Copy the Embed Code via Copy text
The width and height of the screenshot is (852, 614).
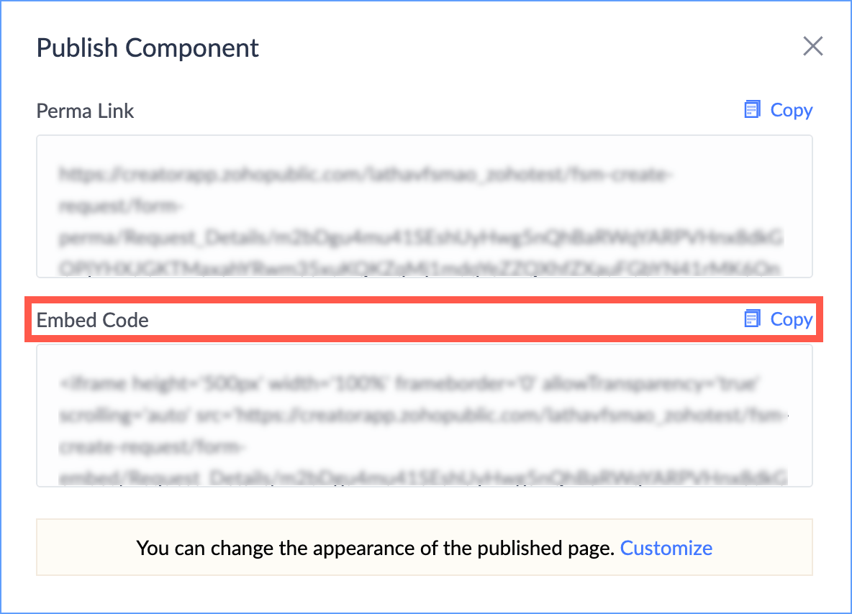pos(791,319)
